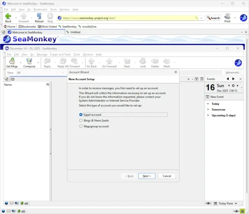
Task: Select the Email account radio button
Action: pyautogui.click(x=81, y=114)
